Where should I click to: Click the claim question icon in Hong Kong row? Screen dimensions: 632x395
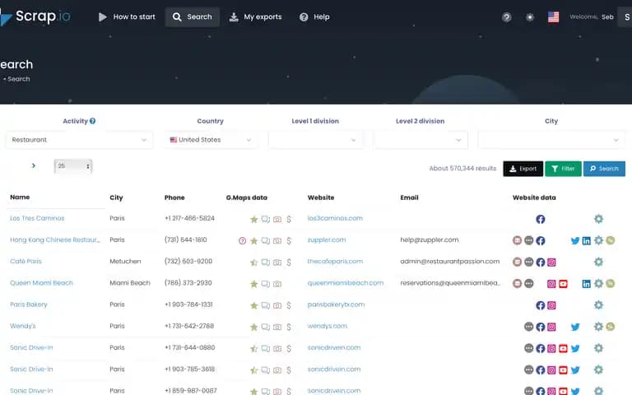pos(242,241)
